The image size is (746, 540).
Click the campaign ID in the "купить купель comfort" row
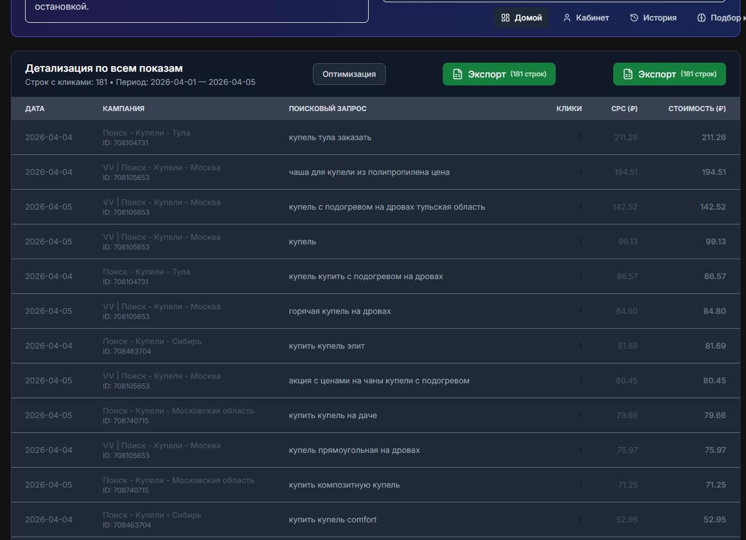click(x=127, y=525)
